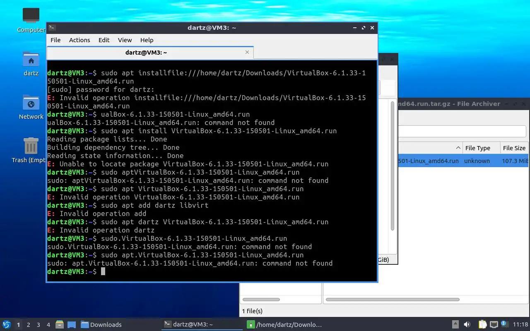Open the terminal File menu
This screenshot has height=331, width=530.
point(55,40)
